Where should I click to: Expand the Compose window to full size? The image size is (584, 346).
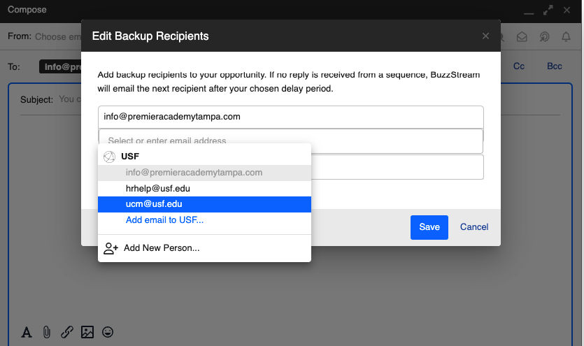[x=548, y=10]
